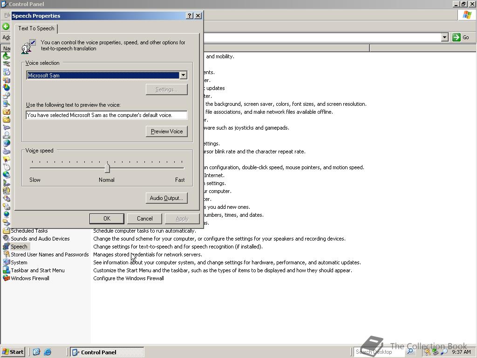Select Stored User Names and Passwords
The width and height of the screenshot is (477, 358).
coord(49,255)
